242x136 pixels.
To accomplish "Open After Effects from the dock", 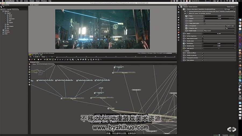I will pyautogui.click(x=240, y=44).
